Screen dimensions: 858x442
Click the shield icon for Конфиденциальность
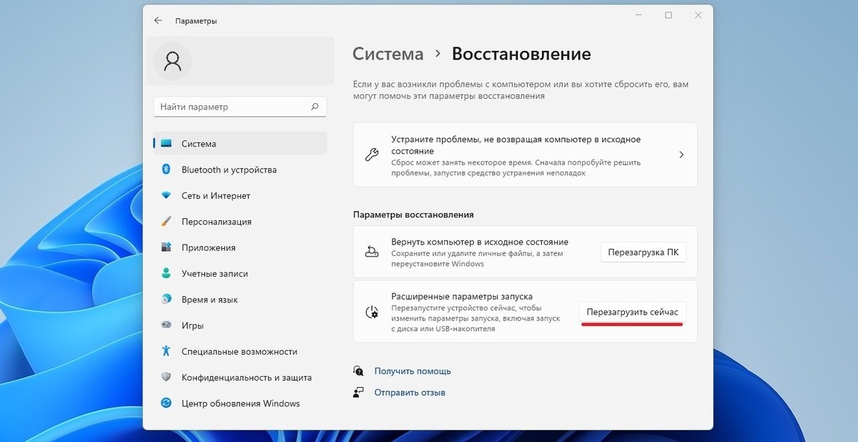point(167,377)
